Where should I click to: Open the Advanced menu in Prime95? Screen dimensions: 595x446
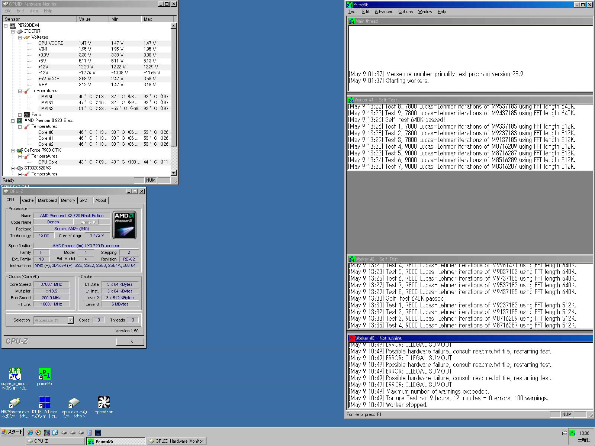coord(384,12)
